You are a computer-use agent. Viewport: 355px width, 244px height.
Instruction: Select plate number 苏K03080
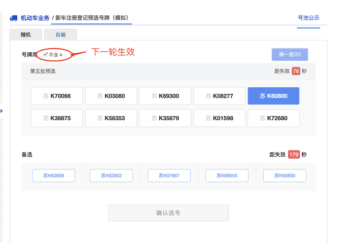(111, 96)
